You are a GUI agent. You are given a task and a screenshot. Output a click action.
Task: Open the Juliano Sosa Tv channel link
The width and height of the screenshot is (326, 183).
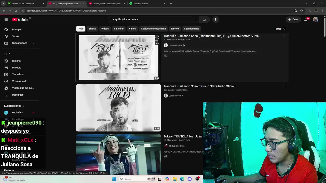176,96
